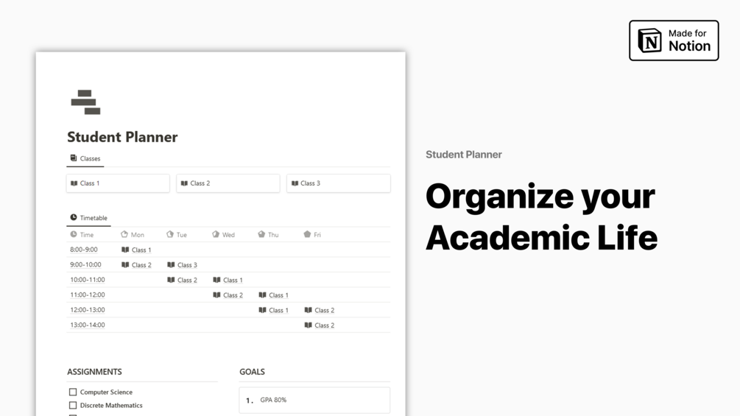The height and width of the screenshot is (416, 740).
Task: Click the clock icon next to Timetable
Action: pyautogui.click(x=74, y=217)
